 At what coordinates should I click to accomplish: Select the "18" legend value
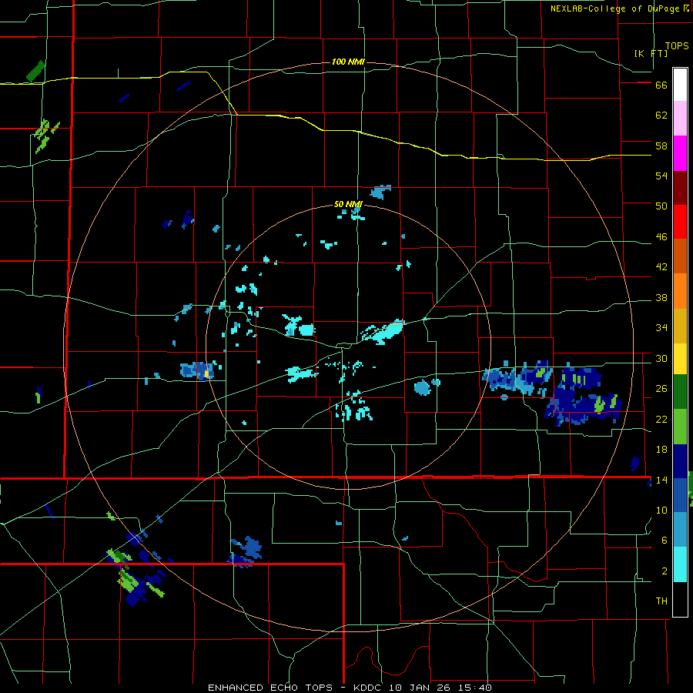(661, 450)
